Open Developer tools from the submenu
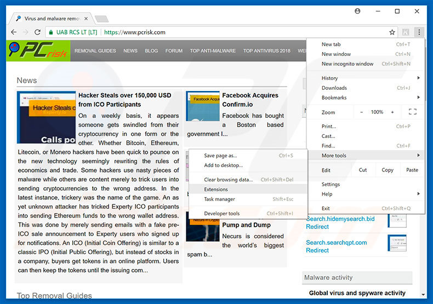The image size is (433, 304). coord(248,214)
